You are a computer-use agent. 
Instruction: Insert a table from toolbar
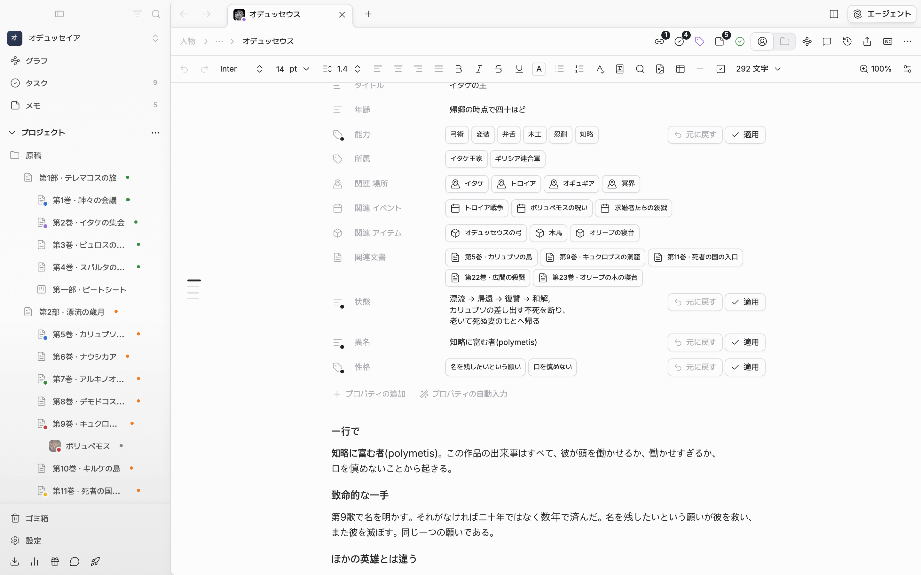(x=681, y=69)
